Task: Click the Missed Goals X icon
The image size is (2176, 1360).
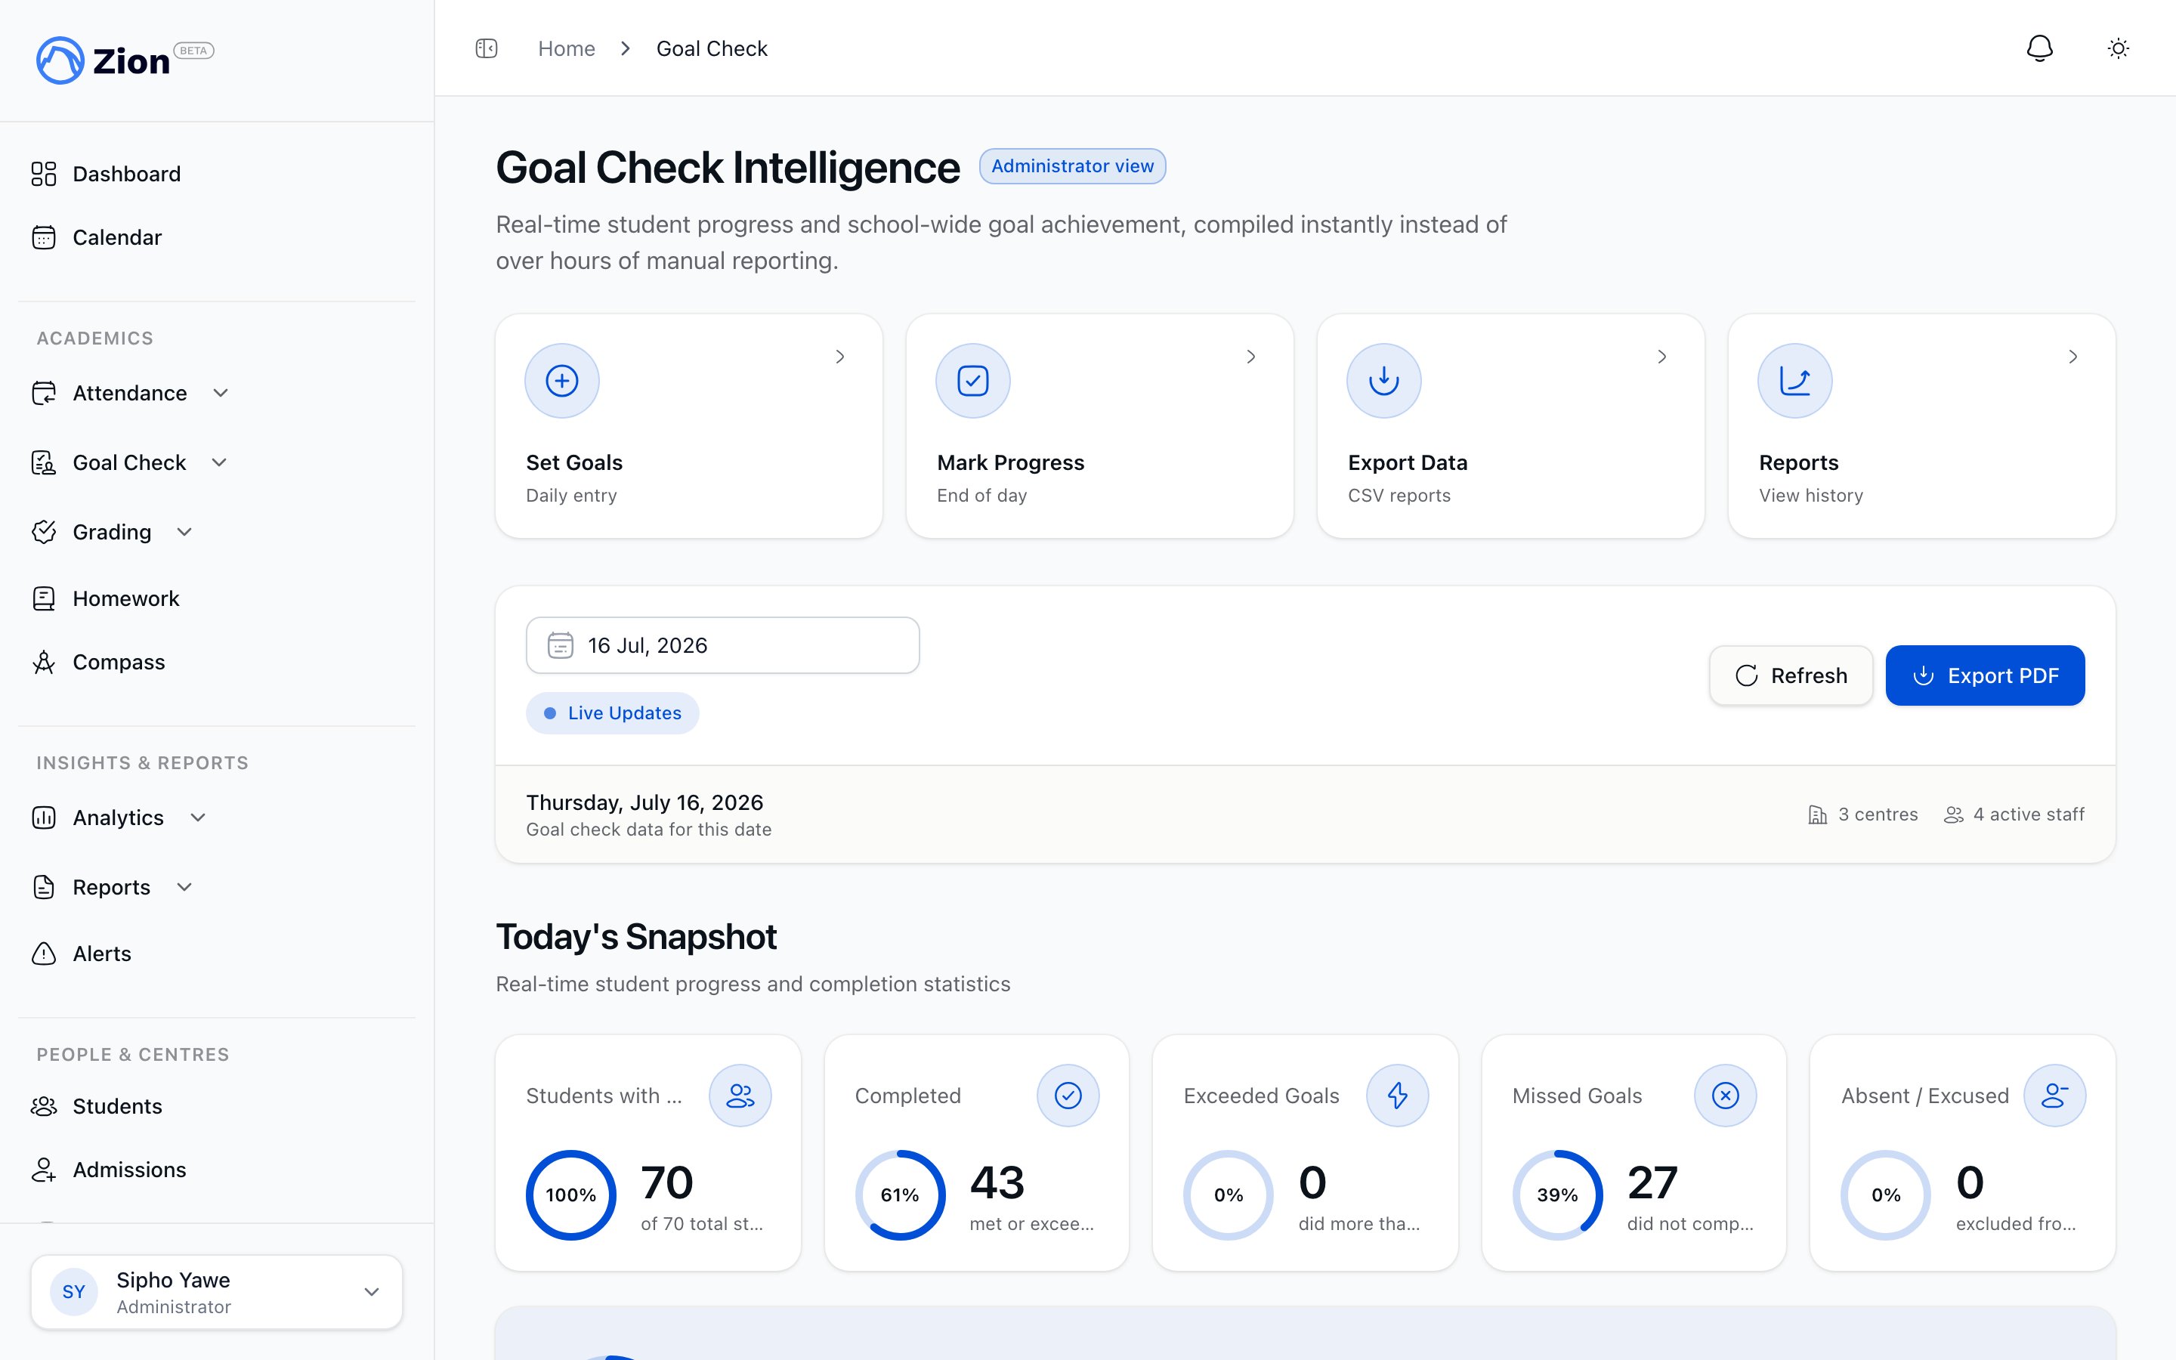Action: (x=1726, y=1096)
